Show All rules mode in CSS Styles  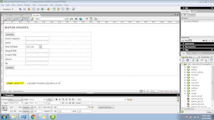click(x=185, y=15)
